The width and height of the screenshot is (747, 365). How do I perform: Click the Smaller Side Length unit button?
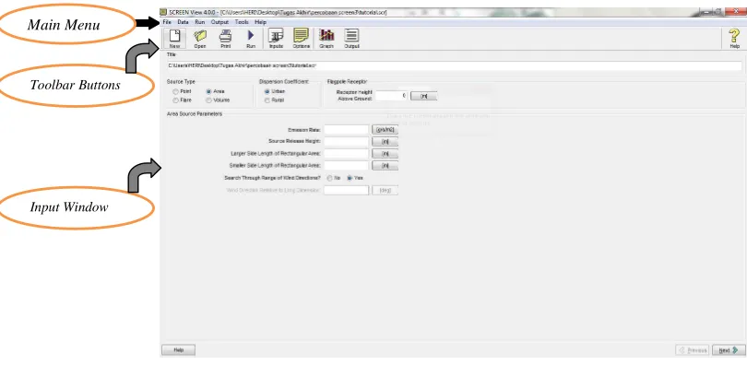click(x=385, y=166)
